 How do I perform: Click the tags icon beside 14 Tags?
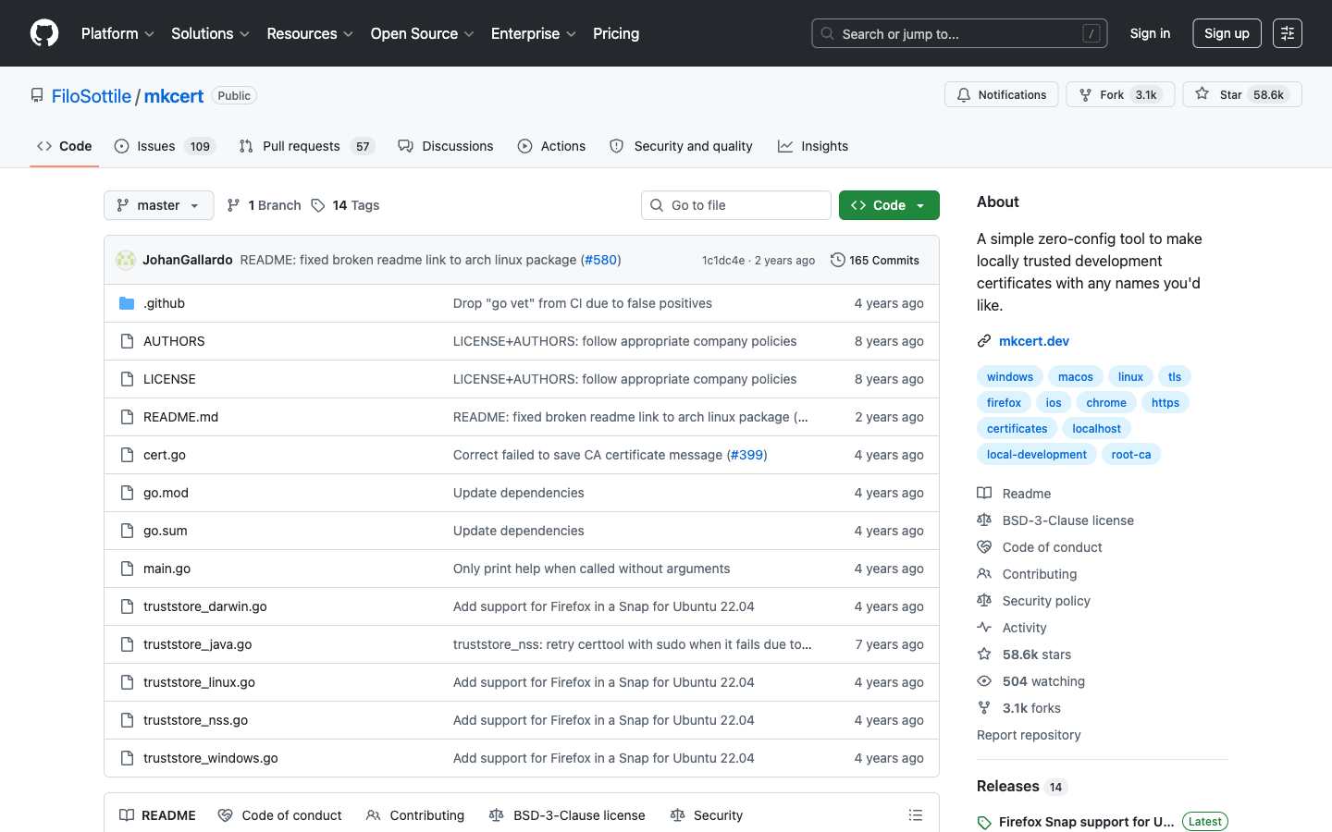(x=318, y=205)
